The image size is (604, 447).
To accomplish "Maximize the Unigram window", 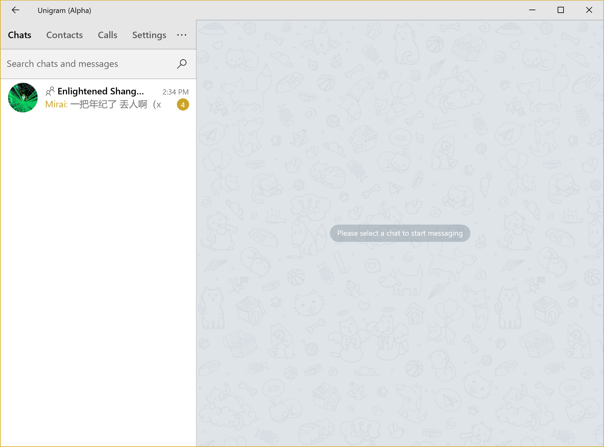I will tap(560, 10).
